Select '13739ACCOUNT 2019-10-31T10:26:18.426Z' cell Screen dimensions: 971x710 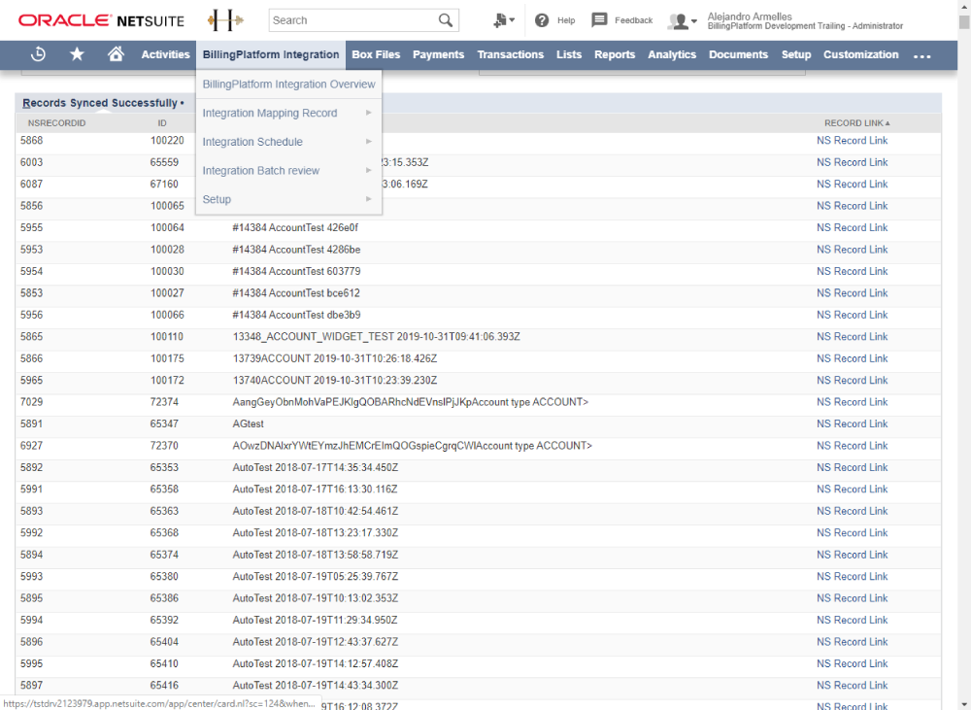[x=335, y=358]
